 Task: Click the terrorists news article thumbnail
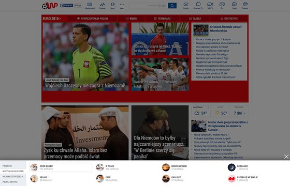tap(199, 126)
